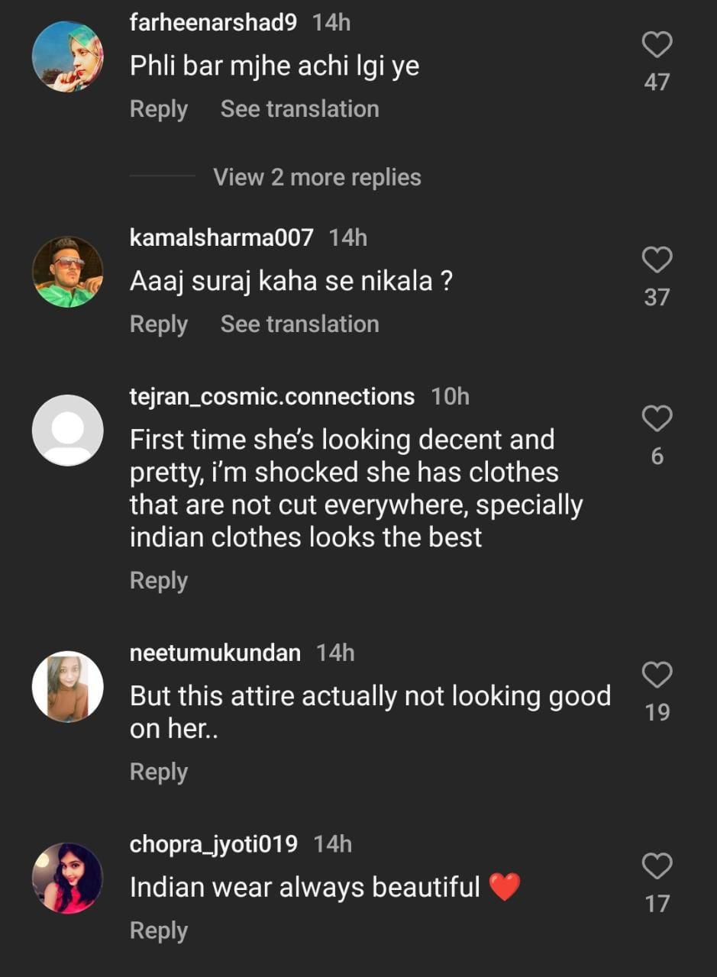Open neetumukundan's profile photo

click(67, 686)
